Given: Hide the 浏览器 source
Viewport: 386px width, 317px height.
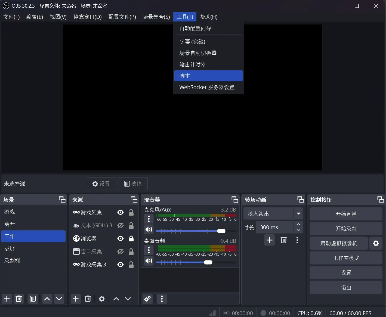Looking at the screenshot, I should click(121, 238).
